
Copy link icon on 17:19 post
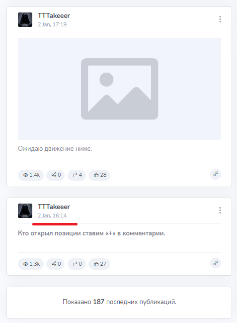coord(216,174)
